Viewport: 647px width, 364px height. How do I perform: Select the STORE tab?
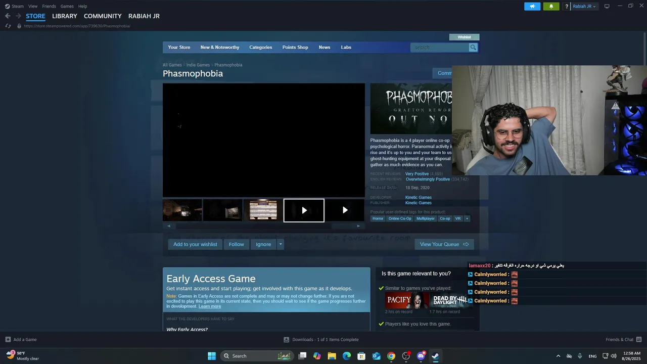click(x=35, y=16)
